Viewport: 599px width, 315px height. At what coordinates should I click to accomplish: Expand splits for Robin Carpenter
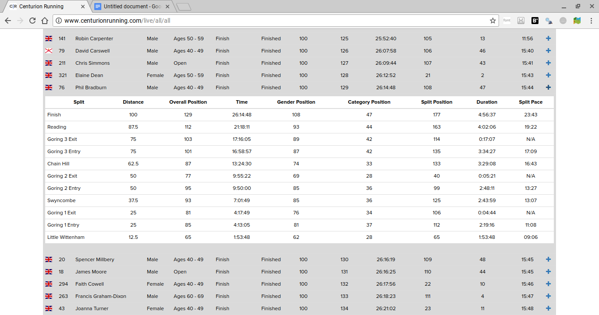click(x=548, y=38)
